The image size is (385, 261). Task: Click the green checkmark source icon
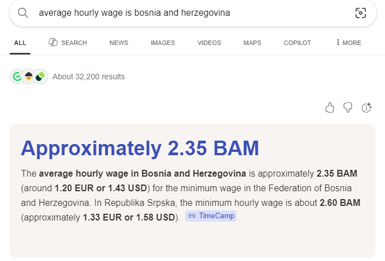click(17, 76)
